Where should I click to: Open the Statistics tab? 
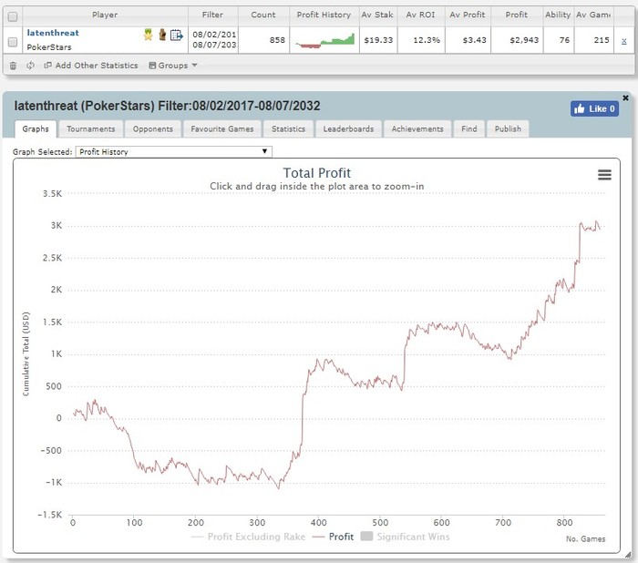289,129
